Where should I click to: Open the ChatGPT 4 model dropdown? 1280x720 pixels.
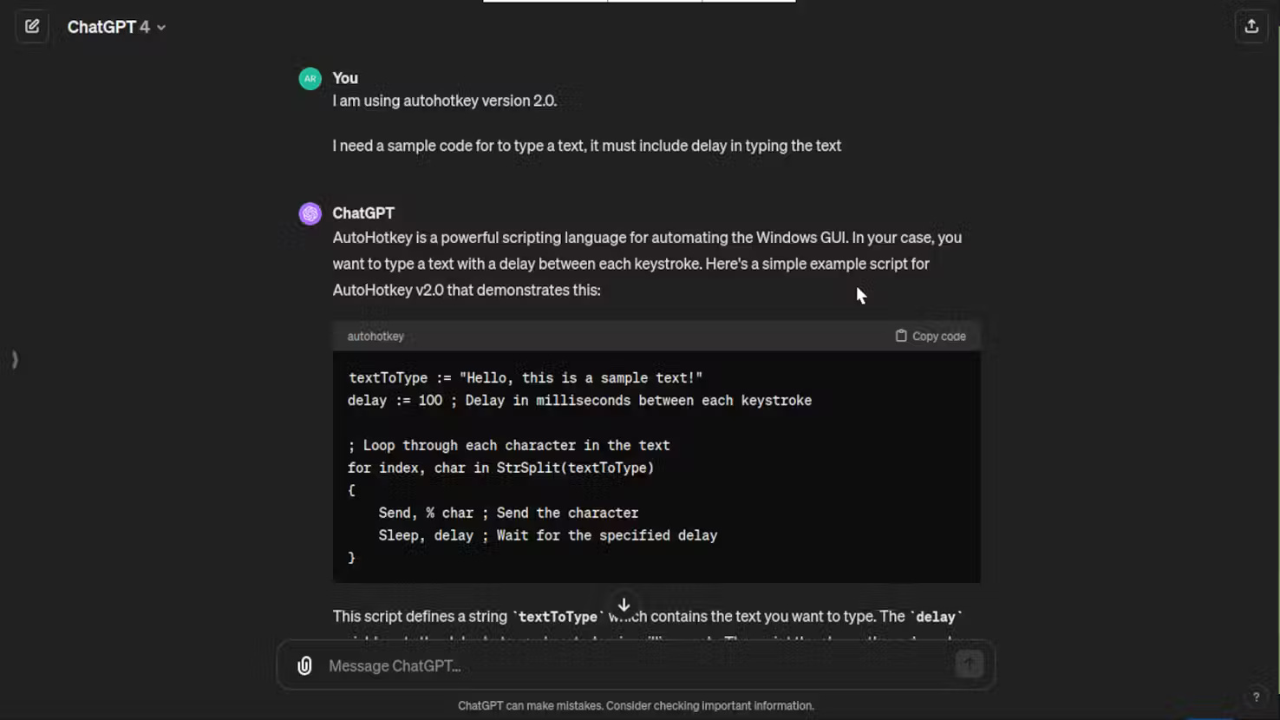pyautogui.click(x=116, y=27)
